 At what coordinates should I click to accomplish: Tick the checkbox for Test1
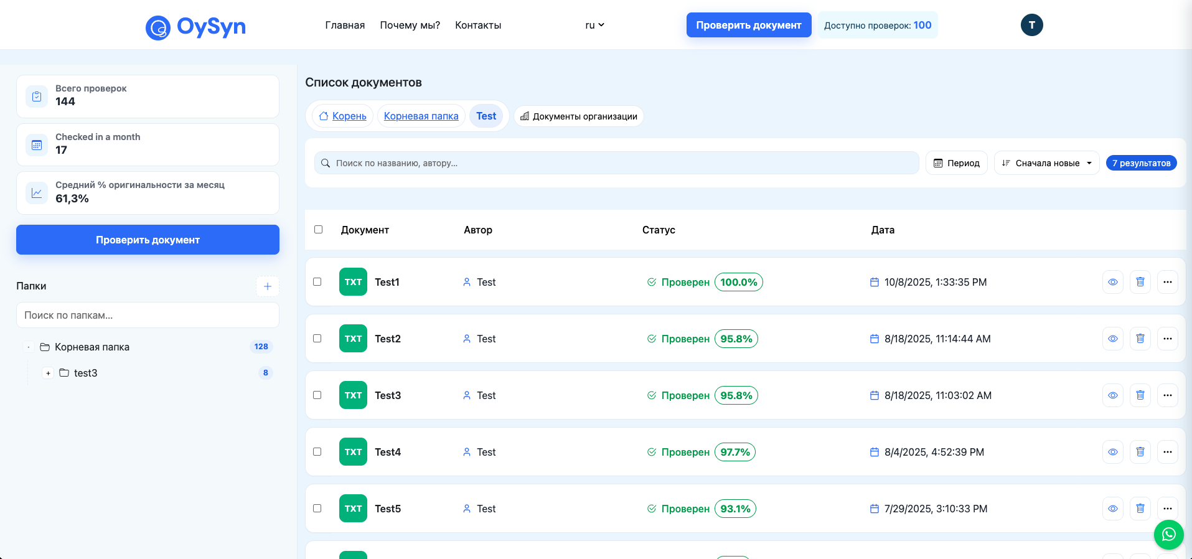click(x=317, y=281)
